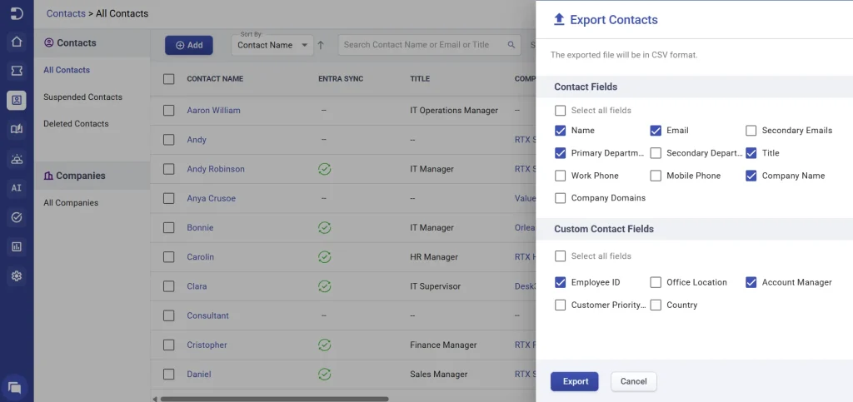Viewport: 853px width, 402px height.
Task: Click the Export Contacts upload icon
Action: click(x=559, y=19)
